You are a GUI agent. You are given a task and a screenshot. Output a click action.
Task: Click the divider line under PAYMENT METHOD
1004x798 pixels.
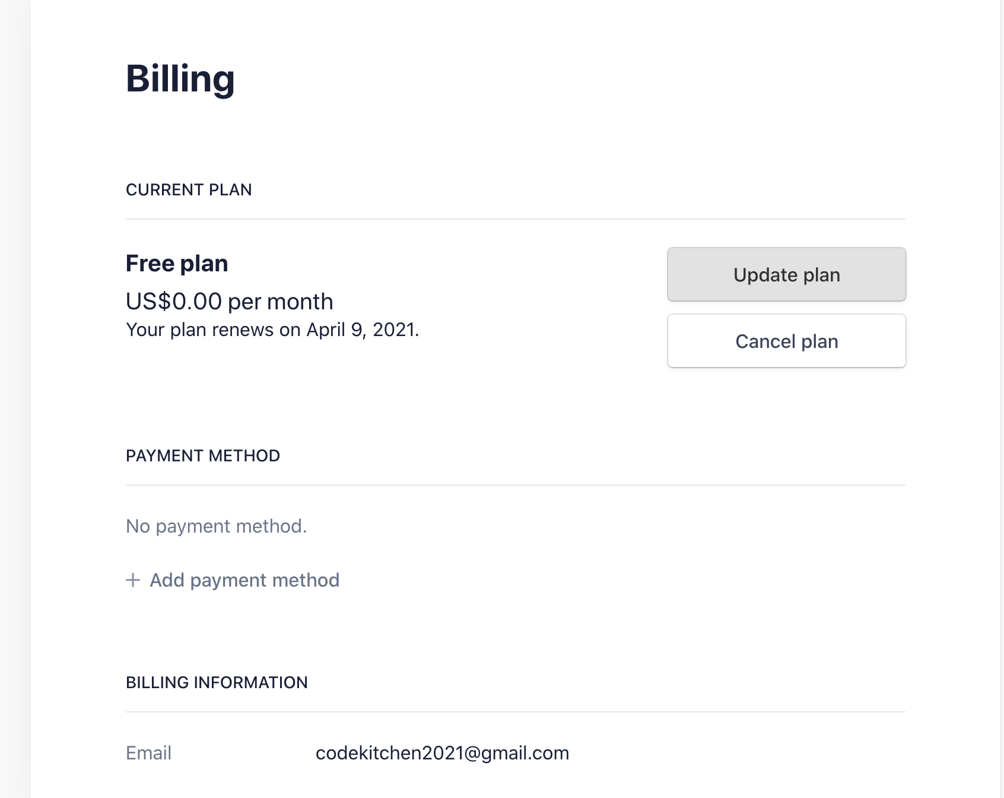[515, 485]
